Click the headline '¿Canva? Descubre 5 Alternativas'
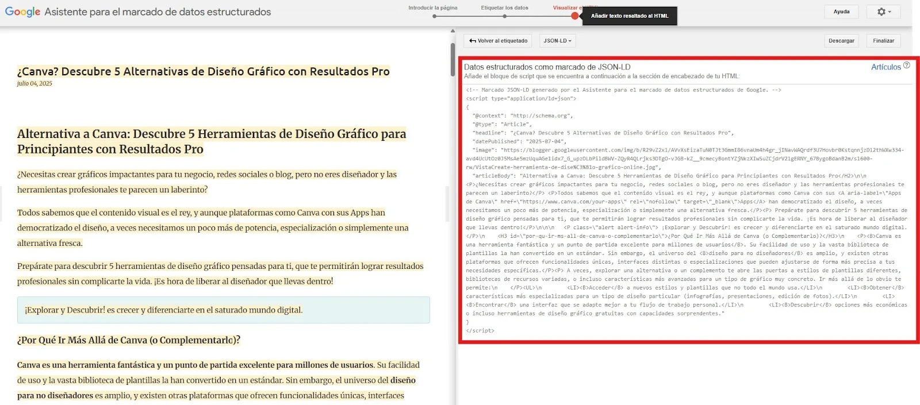Screen dimensions: 920x405 point(203,71)
